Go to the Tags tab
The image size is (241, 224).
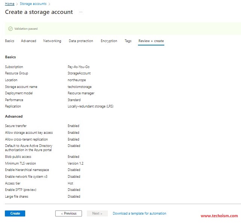[128, 41]
